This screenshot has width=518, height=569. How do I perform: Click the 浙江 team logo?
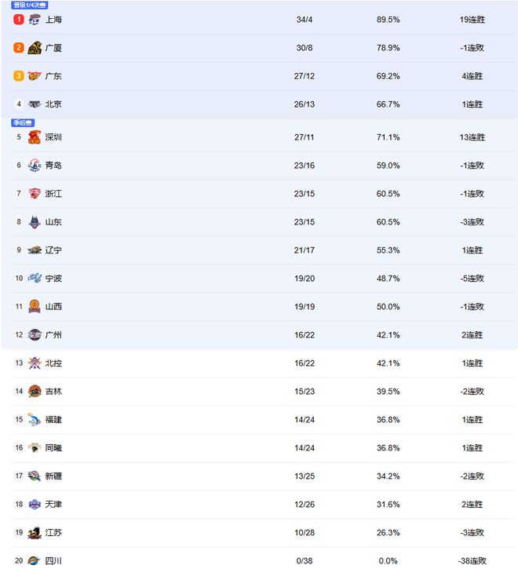[34, 194]
